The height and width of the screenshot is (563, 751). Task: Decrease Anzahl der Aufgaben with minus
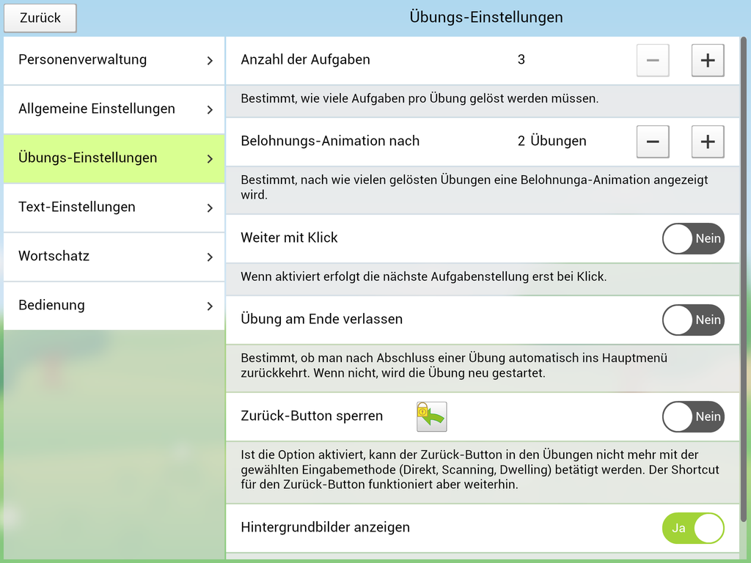(x=652, y=60)
